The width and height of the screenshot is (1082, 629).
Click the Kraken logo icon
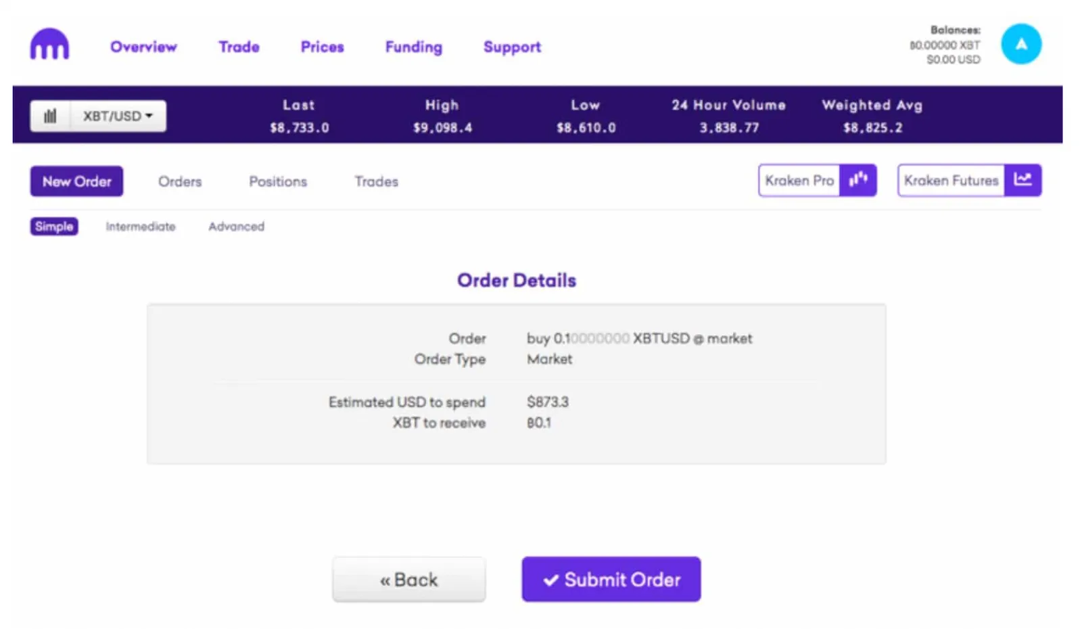point(49,45)
